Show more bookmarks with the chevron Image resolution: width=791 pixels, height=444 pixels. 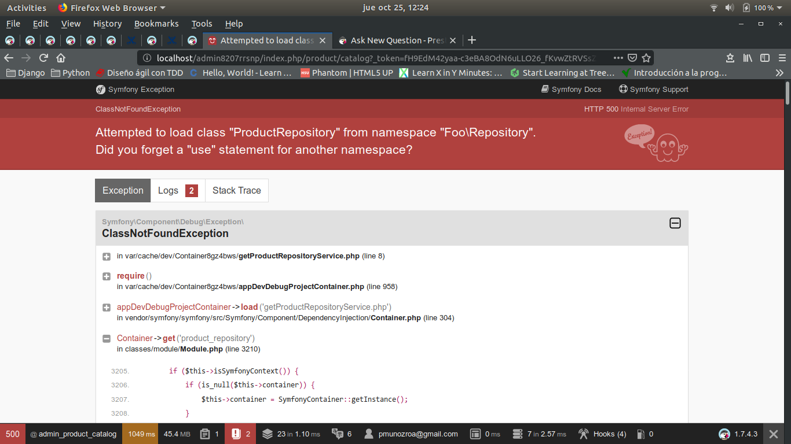[779, 73]
